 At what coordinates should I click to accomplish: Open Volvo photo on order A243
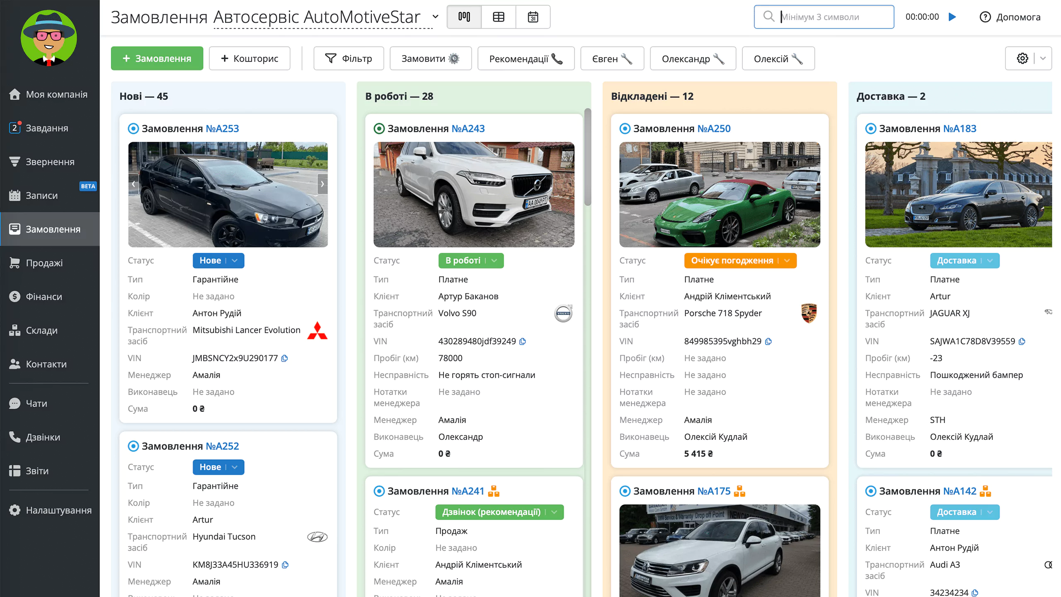tap(474, 194)
